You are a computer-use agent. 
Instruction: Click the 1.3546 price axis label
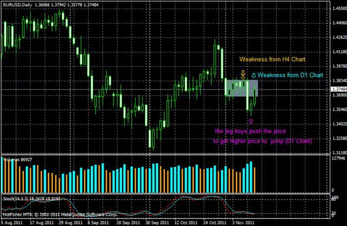coord(340,109)
